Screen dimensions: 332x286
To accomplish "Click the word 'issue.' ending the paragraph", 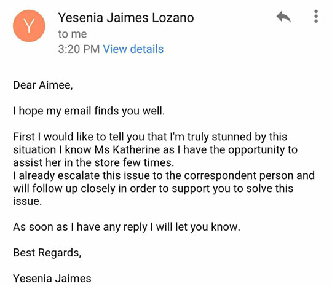I will pyautogui.click(x=27, y=201).
